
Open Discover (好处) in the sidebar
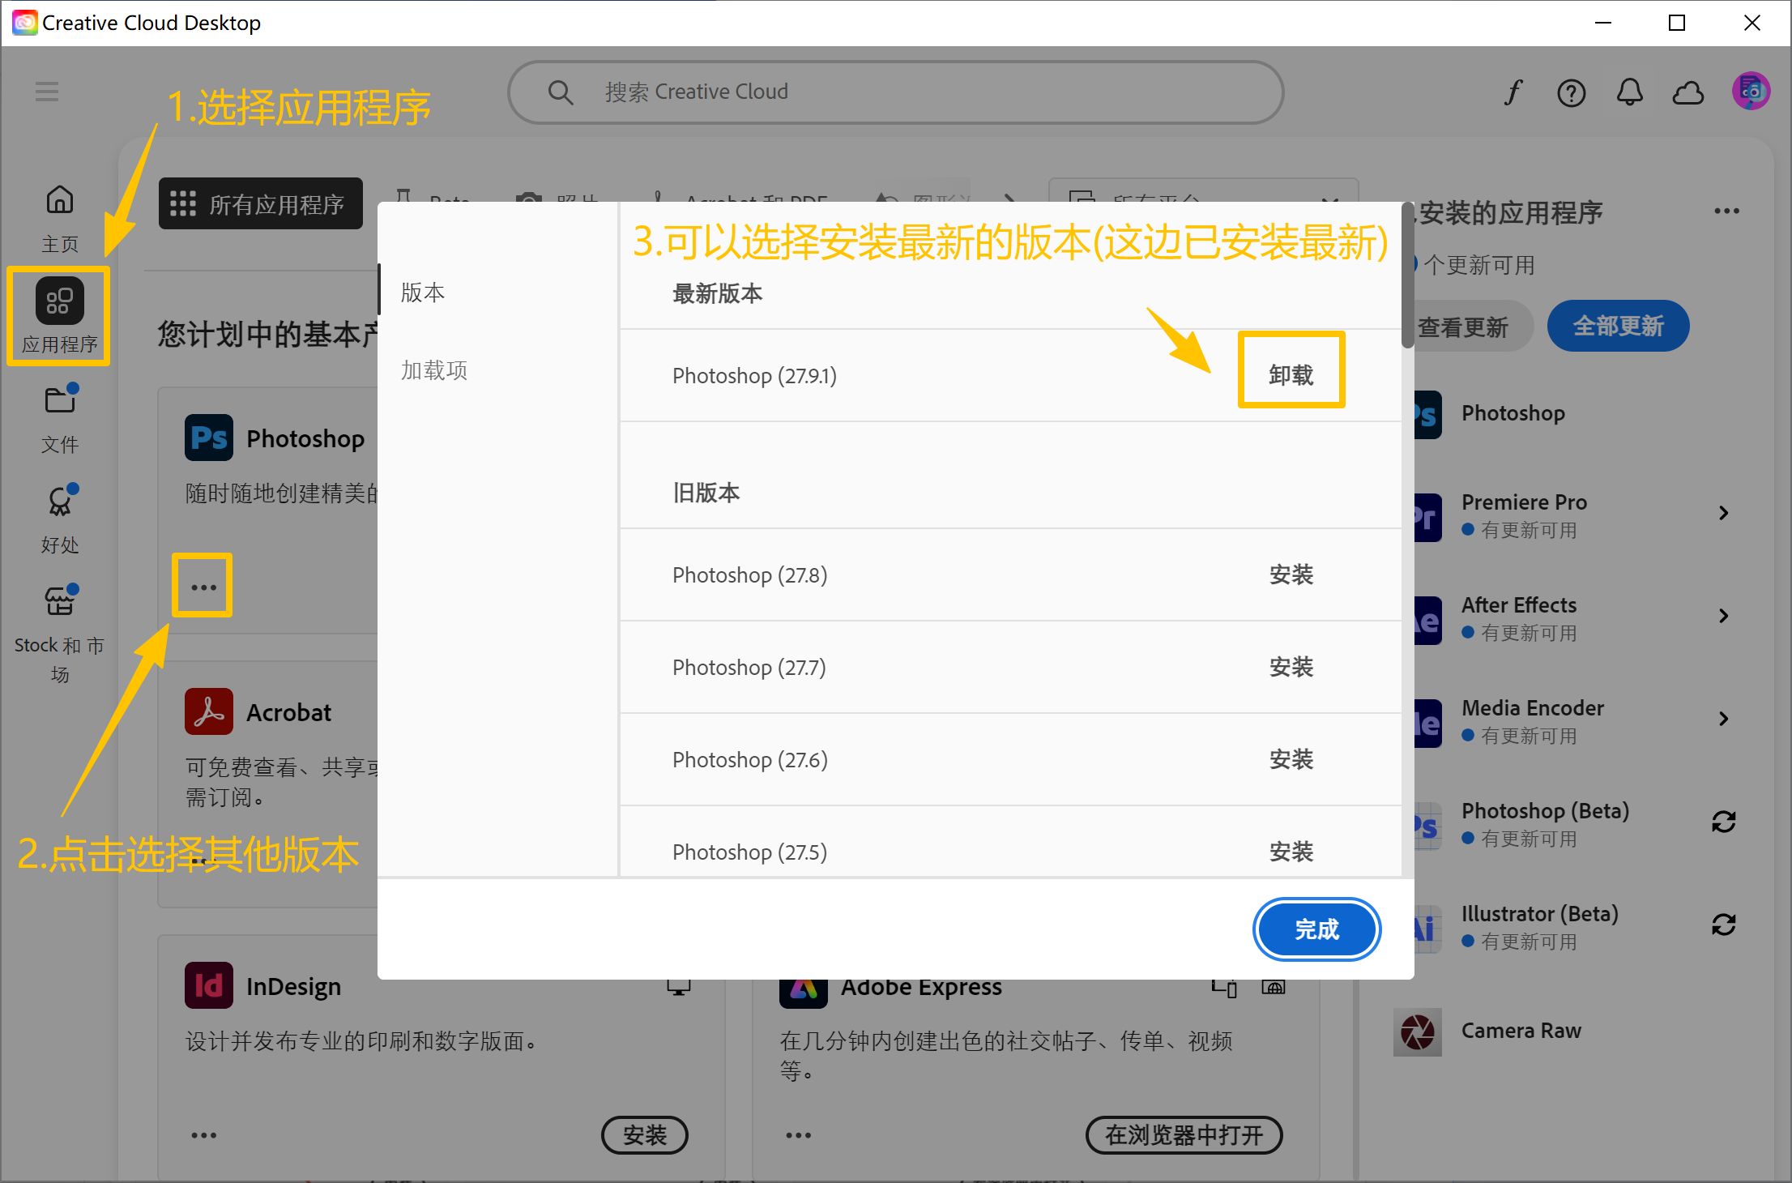coord(60,521)
